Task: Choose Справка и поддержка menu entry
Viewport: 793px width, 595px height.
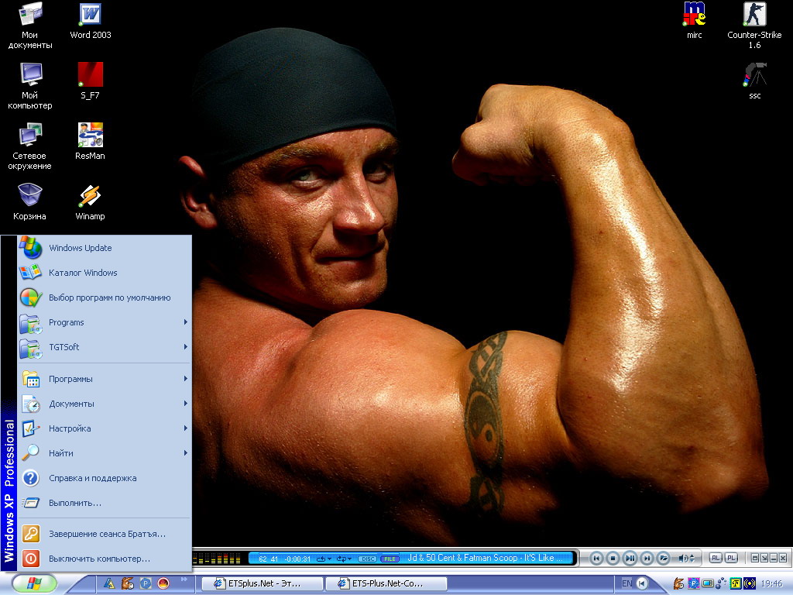Action: coord(92,478)
